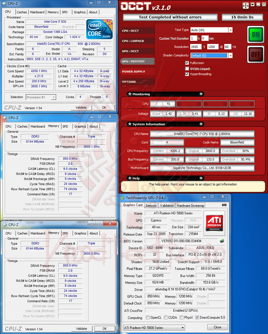Enable the 64 bits Linpack checkbox

(187, 68)
